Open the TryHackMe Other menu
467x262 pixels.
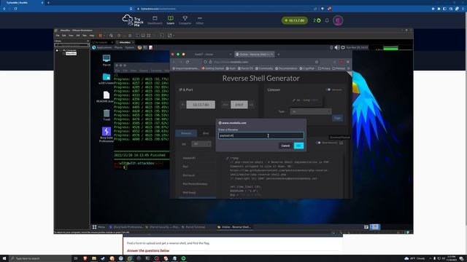point(199,20)
